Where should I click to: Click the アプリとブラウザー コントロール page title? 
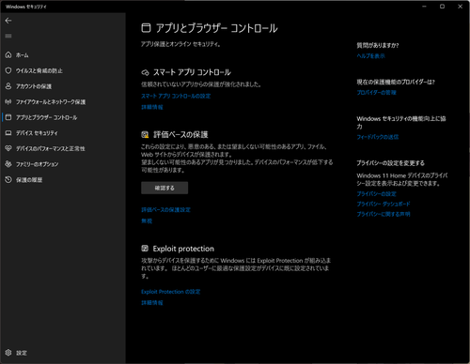[216, 28]
